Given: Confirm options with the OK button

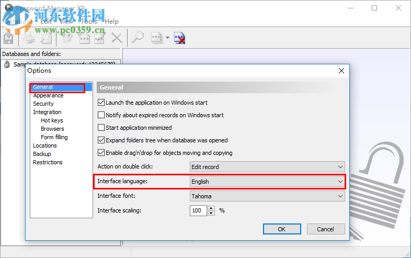Looking at the screenshot, I should tap(282, 229).
